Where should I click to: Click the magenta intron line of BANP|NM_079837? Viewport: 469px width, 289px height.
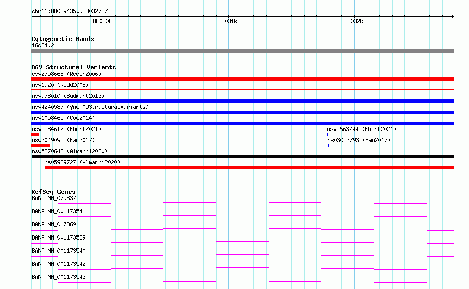coord(242,203)
